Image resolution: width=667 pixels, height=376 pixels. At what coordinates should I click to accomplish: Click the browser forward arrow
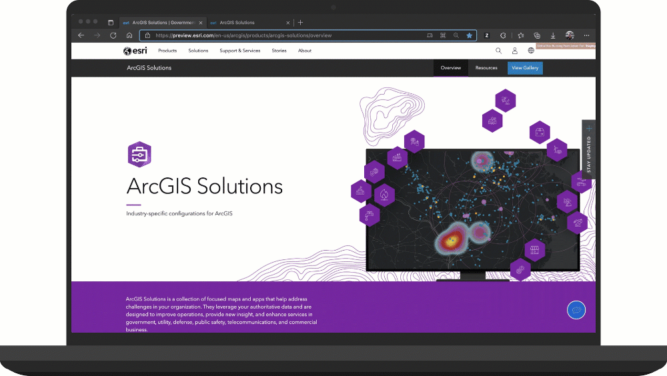pyautogui.click(x=97, y=35)
